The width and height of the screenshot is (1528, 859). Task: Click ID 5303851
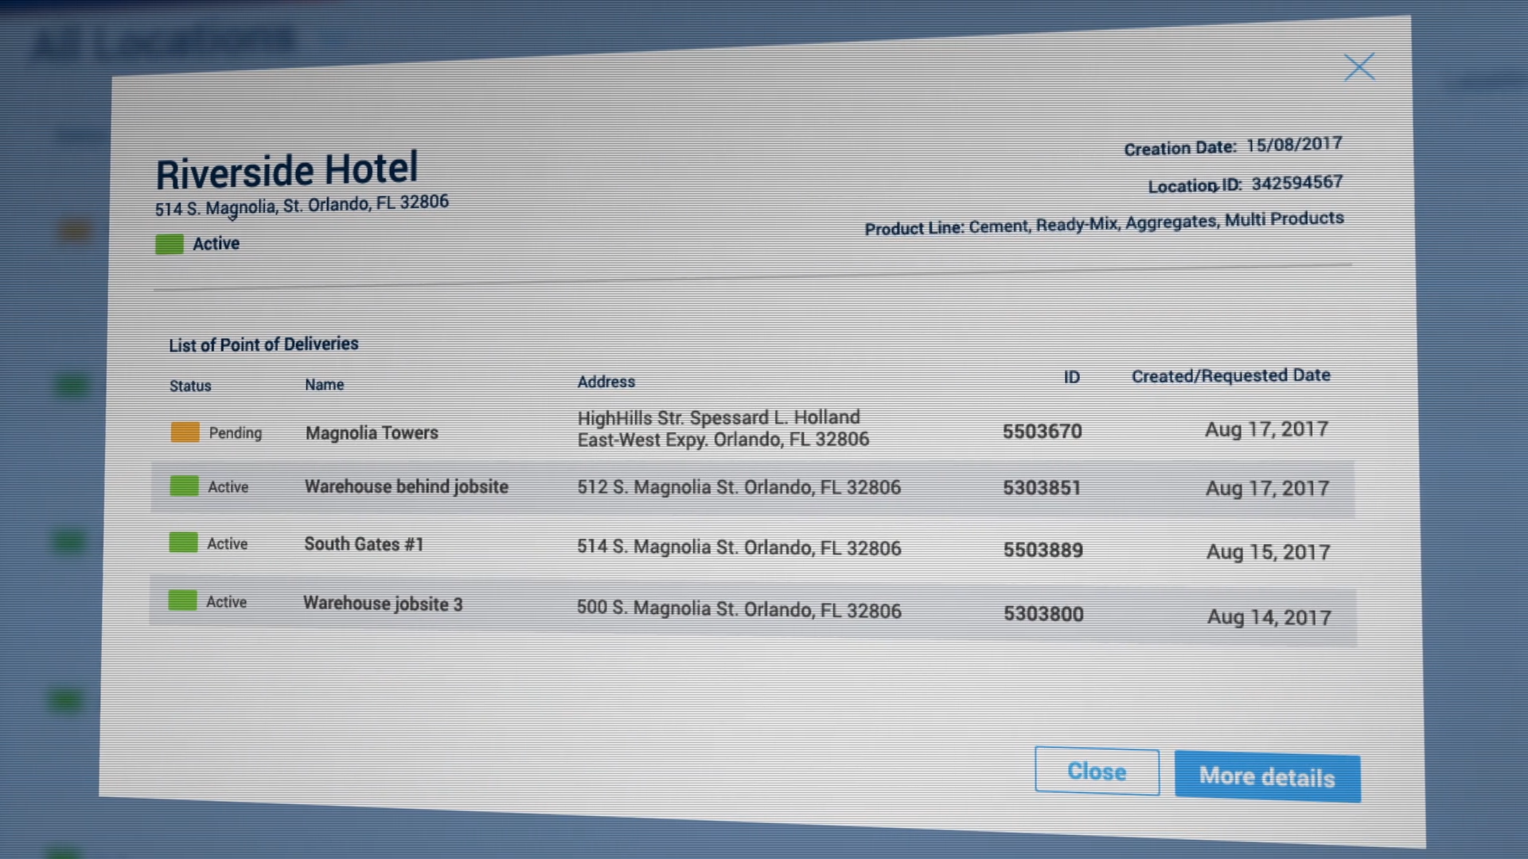1043,488
